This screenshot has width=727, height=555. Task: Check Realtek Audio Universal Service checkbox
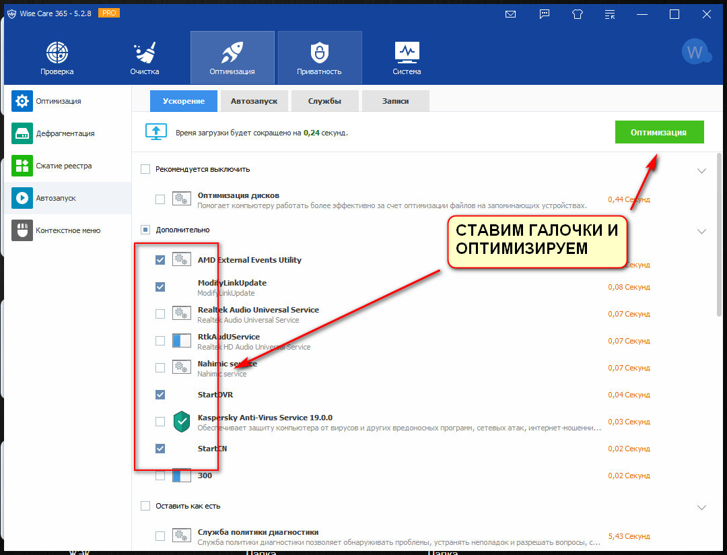coord(160,314)
